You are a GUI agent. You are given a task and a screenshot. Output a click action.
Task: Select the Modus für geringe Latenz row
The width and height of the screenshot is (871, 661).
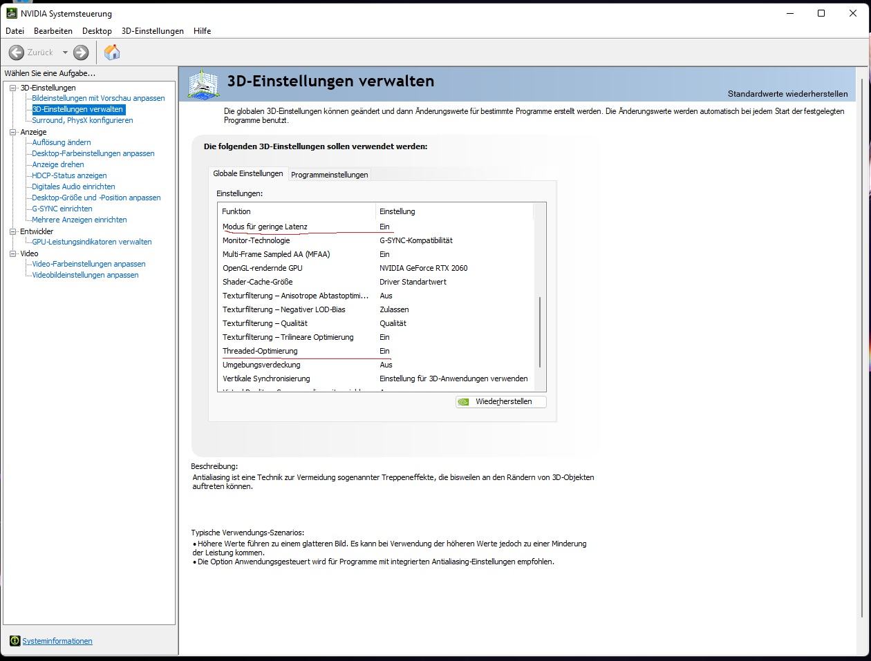click(376, 227)
